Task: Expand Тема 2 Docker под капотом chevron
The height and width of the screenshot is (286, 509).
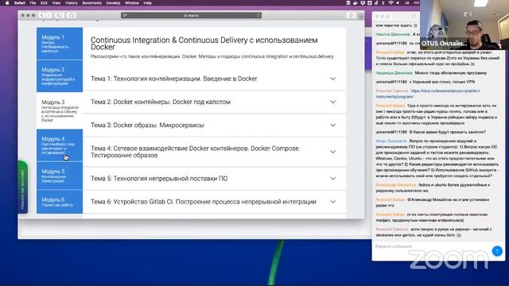Action: tap(332, 102)
